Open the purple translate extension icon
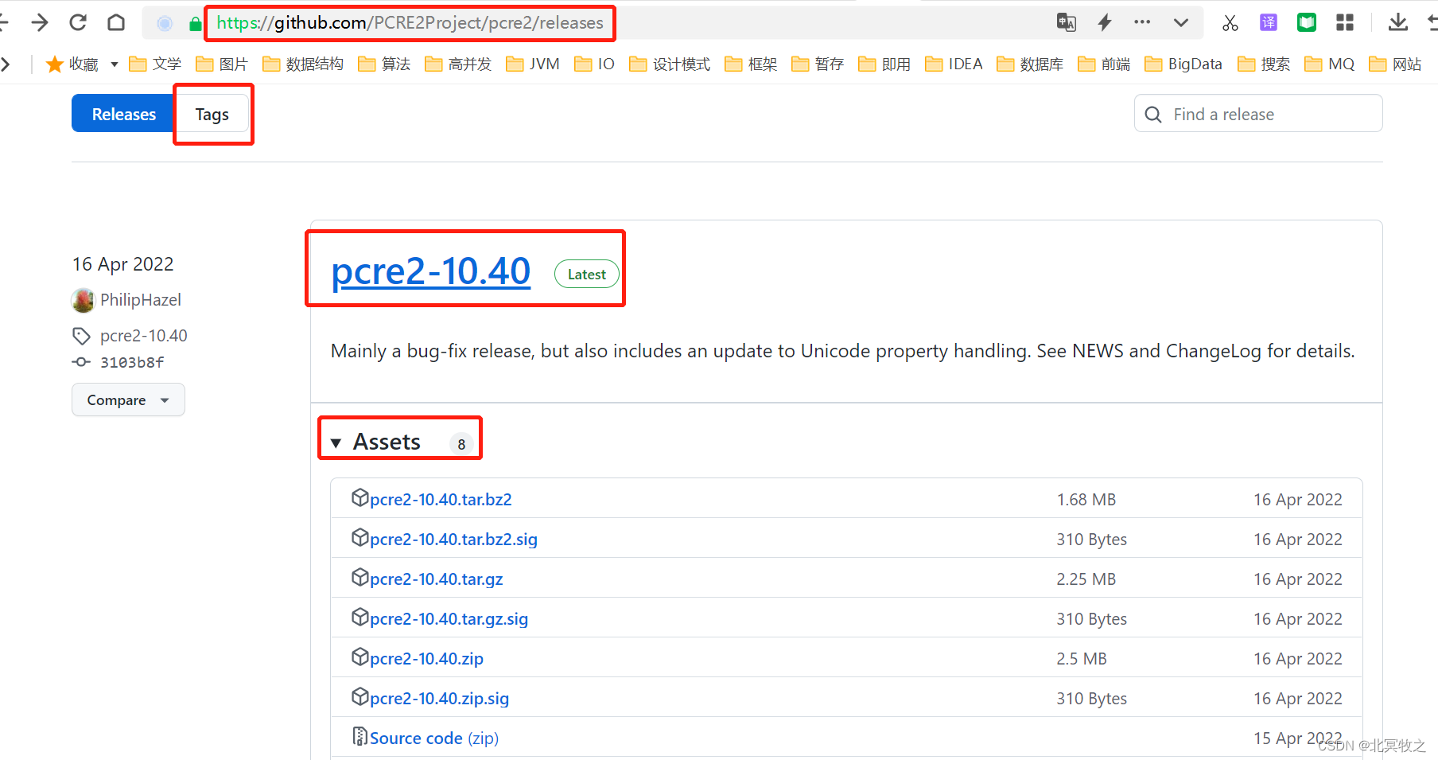 coord(1269,22)
